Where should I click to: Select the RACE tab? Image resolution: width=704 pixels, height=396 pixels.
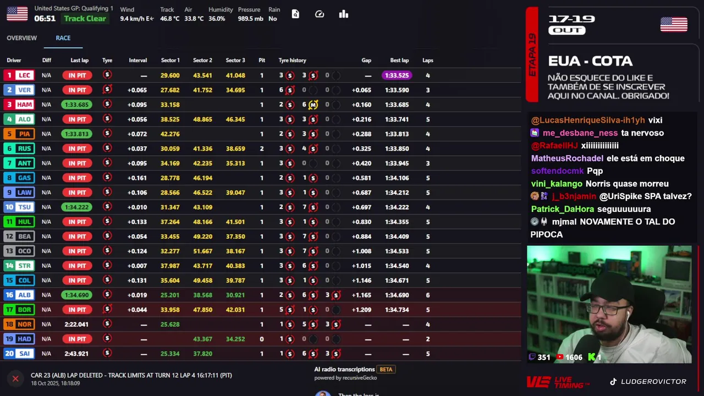(63, 38)
